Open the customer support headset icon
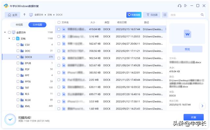 [179, 6]
